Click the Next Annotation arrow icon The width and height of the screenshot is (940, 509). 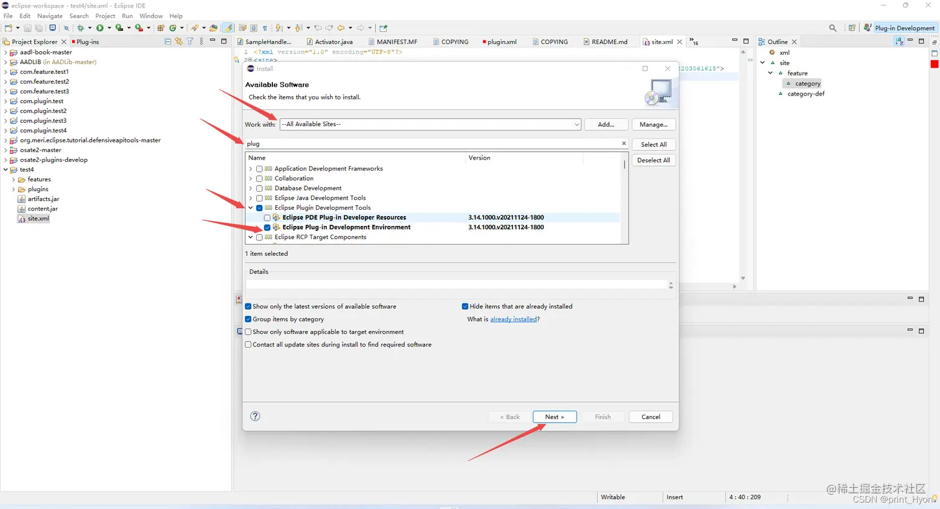[279, 28]
